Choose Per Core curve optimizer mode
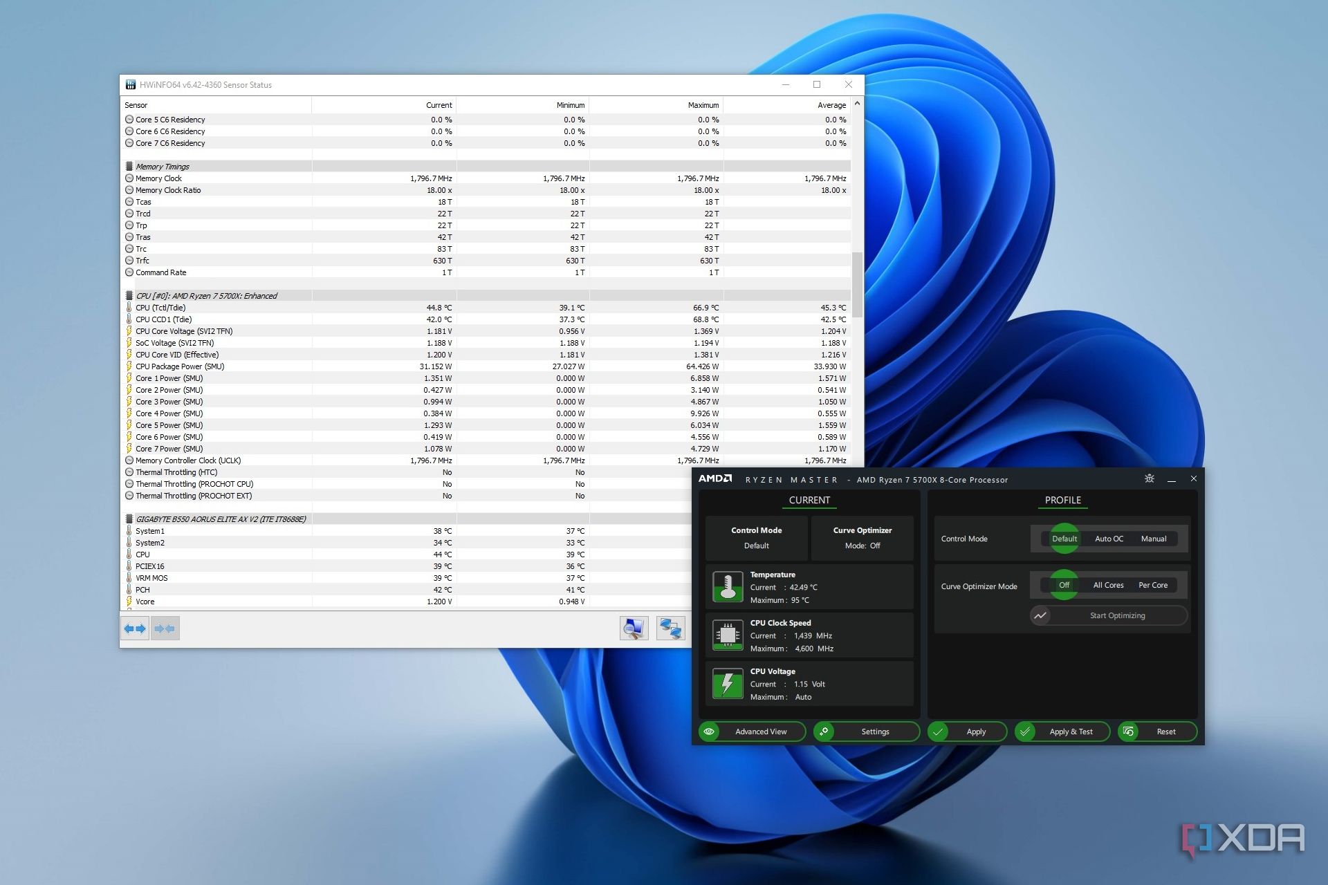Image resolution: width=1328 pixels, height=885 pixels. (x=1153, y=585)
